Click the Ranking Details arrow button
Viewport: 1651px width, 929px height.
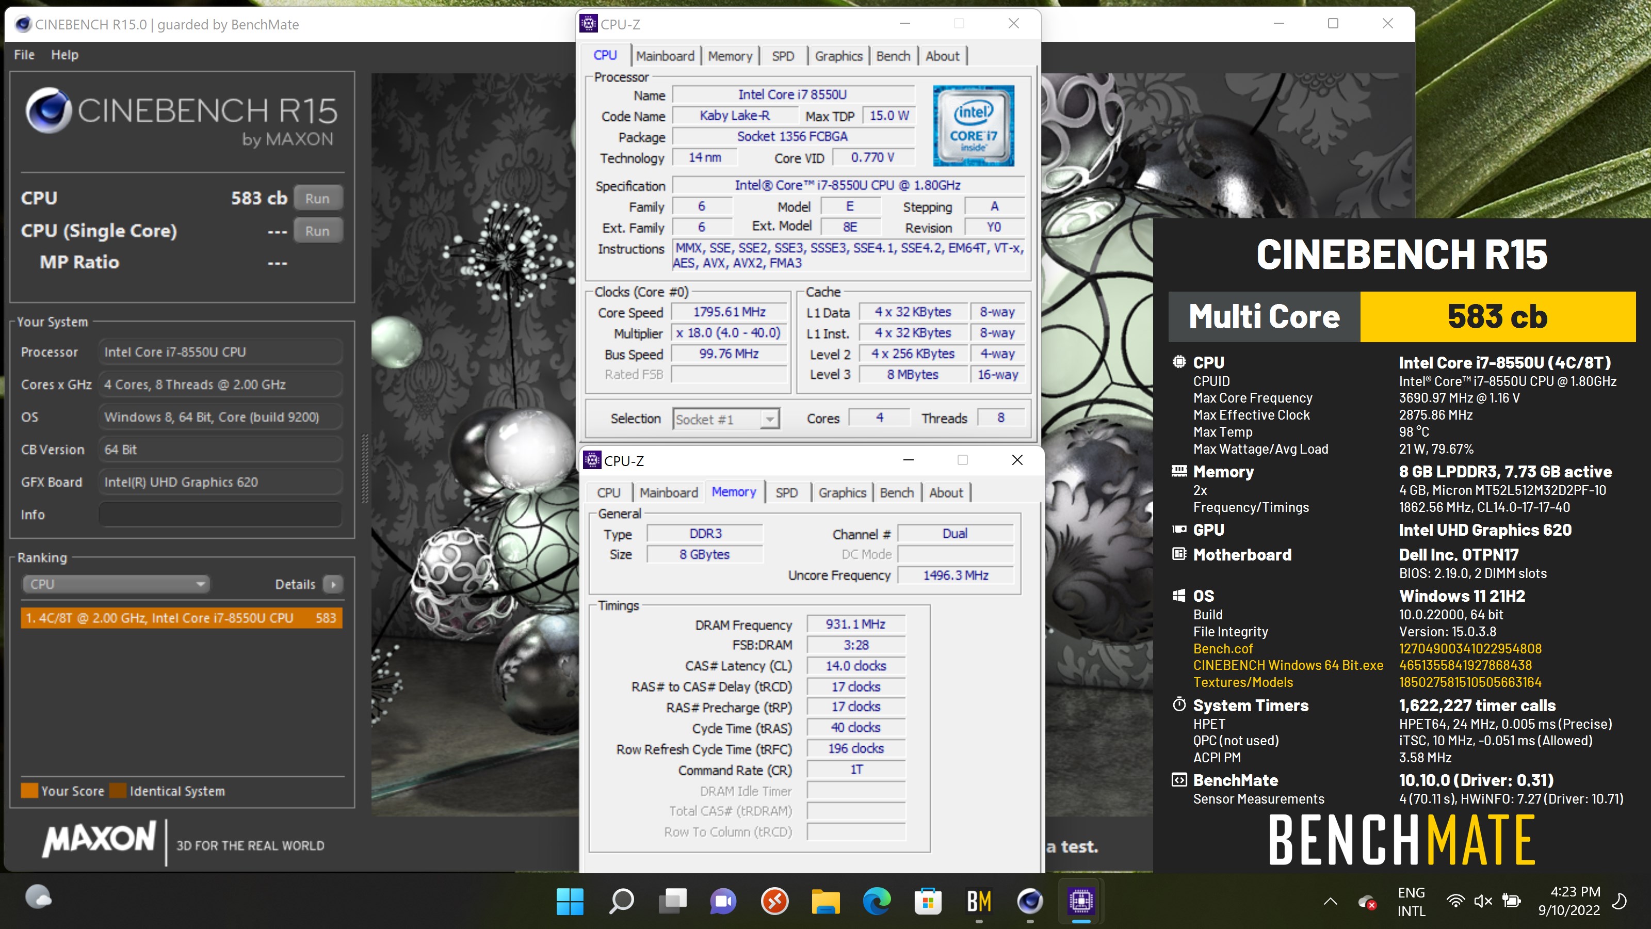pos(333,584)
